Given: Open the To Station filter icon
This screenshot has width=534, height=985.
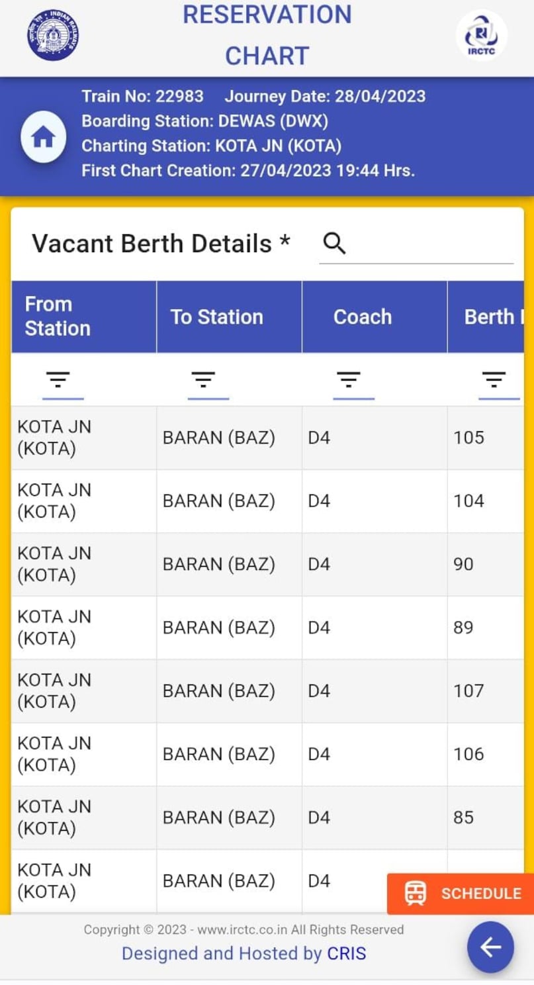Looking at the screenshot, I should pos(203,379).
